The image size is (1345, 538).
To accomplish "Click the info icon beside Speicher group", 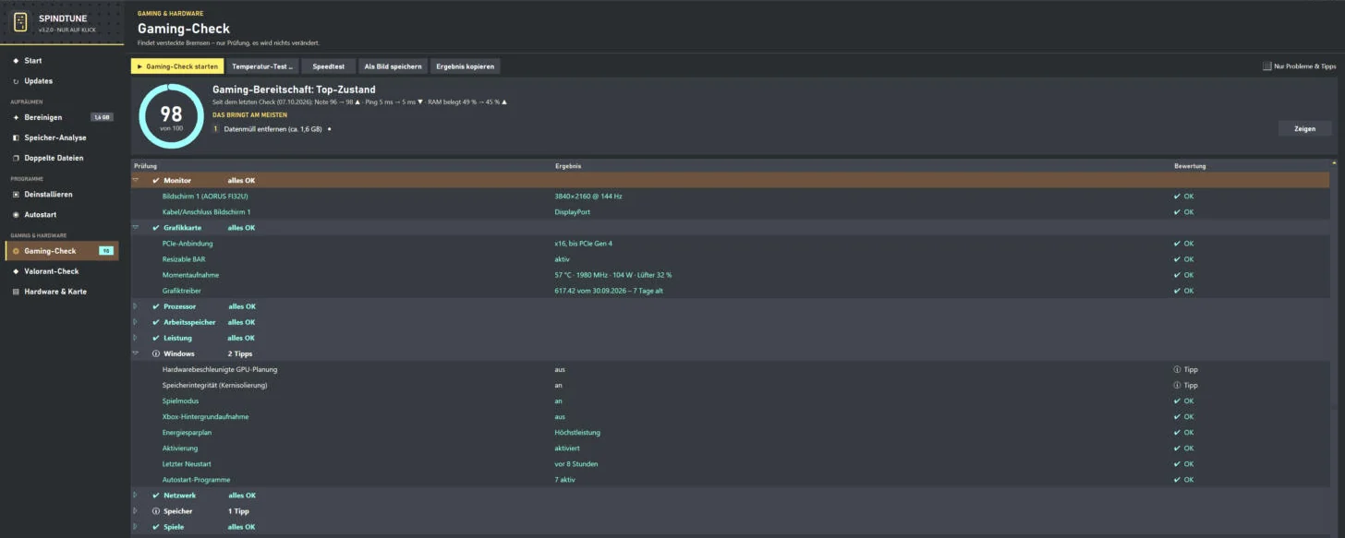I will tap(156, 511).
